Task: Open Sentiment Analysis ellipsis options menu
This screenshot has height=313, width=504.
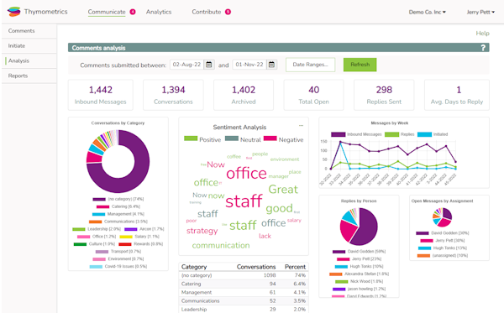Action: (301, 126)
